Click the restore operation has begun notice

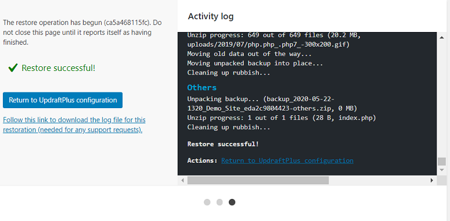point(82,33)
